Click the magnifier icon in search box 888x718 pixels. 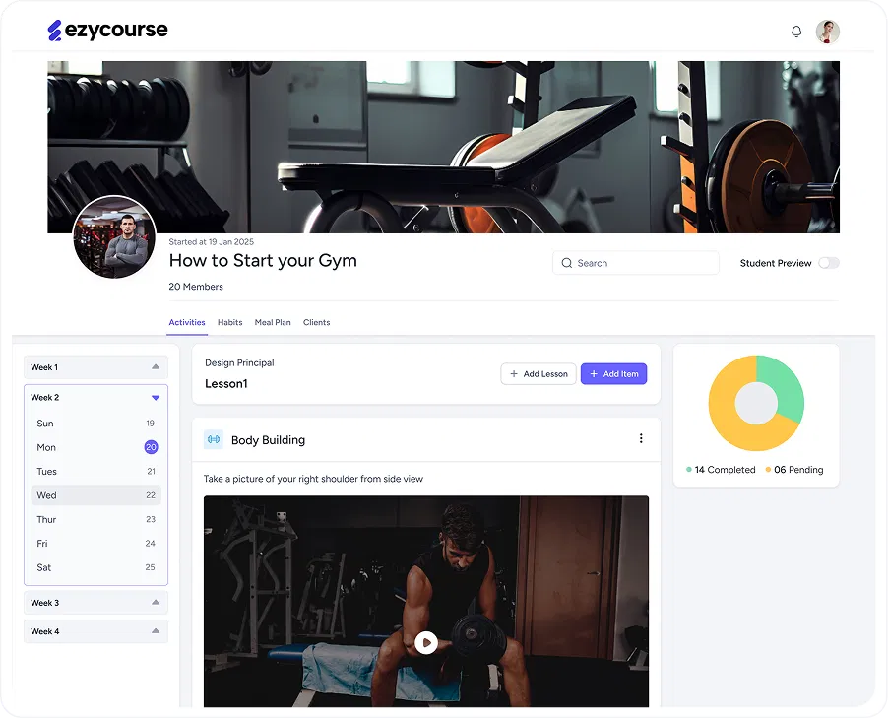tap(567, 263)
